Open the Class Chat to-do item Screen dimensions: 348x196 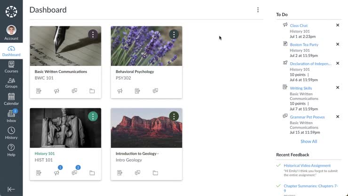(299, 25)
